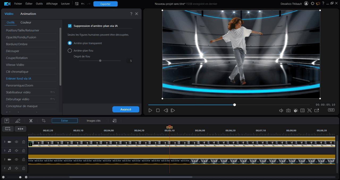The height and width of the screenshot is (180, 340).
Task: Click the crop tool in timeline toolbar
Action: [44, 121]
